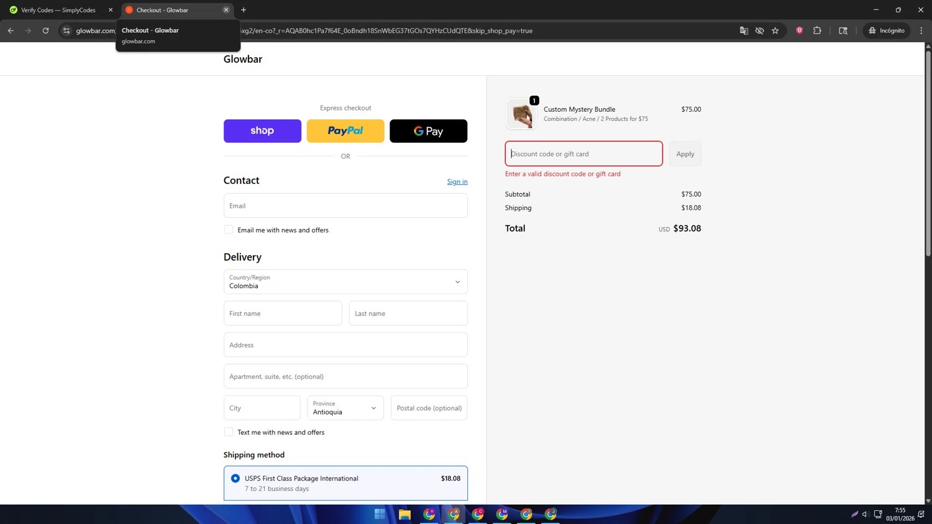This screenshot has height=524, width=932.
Task: Click the Custom Mystery Bundle product thumbnail
Action: point(521,114)
